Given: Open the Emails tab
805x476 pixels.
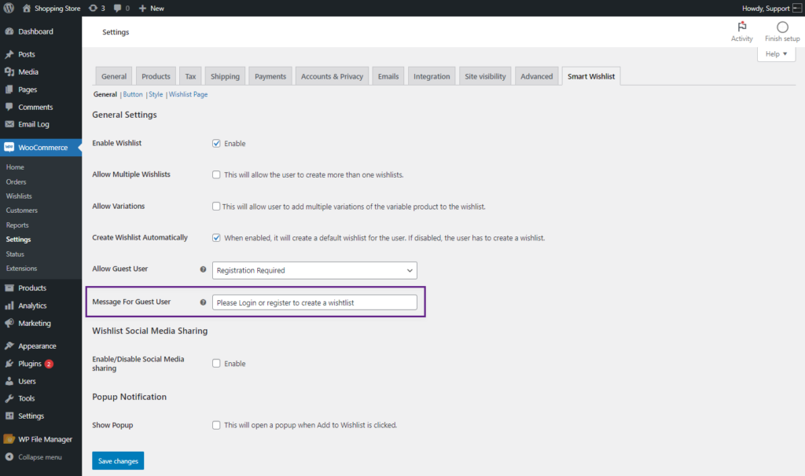Looking at the screenshot, I should tap(388, 76).
